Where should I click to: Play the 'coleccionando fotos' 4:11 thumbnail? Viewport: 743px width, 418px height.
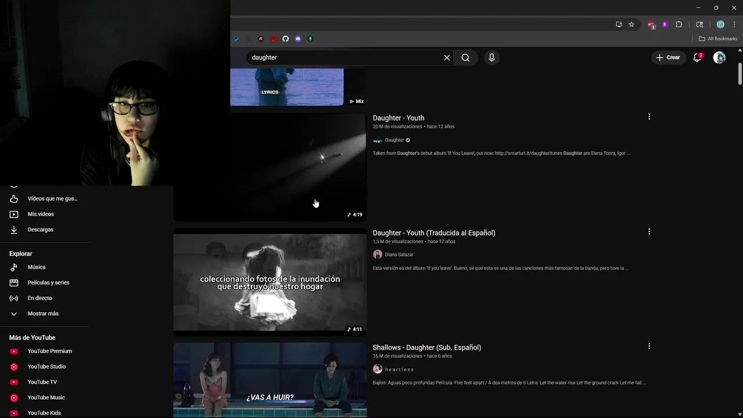pyautogui.click(x=270, y=282)
